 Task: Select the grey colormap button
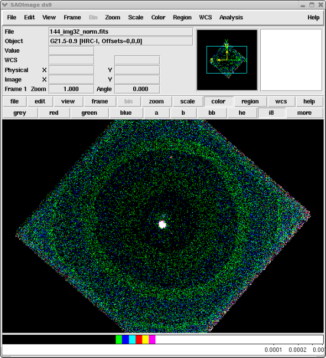20,113
